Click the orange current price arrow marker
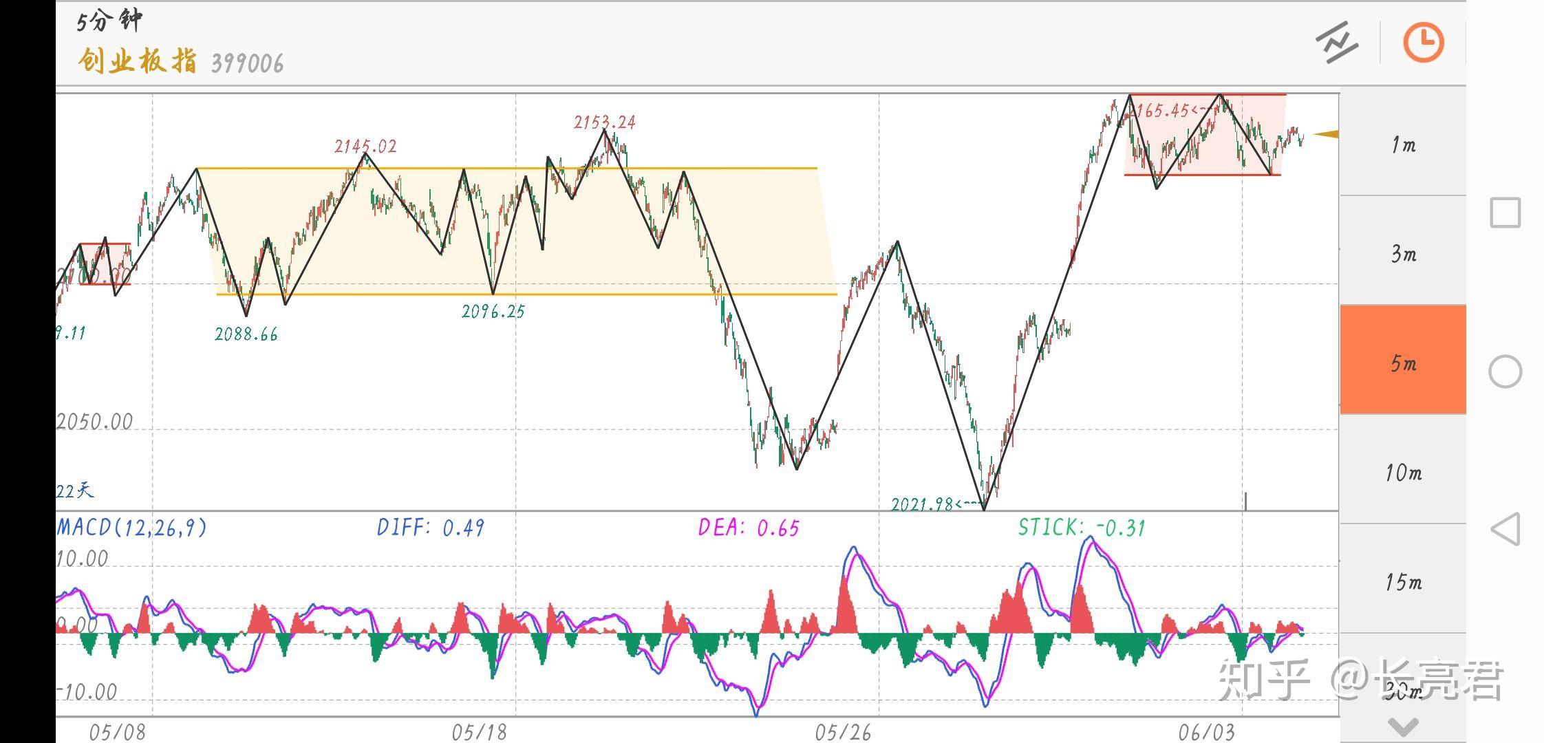This screenshot has width=1544, height=743. 1326,134
